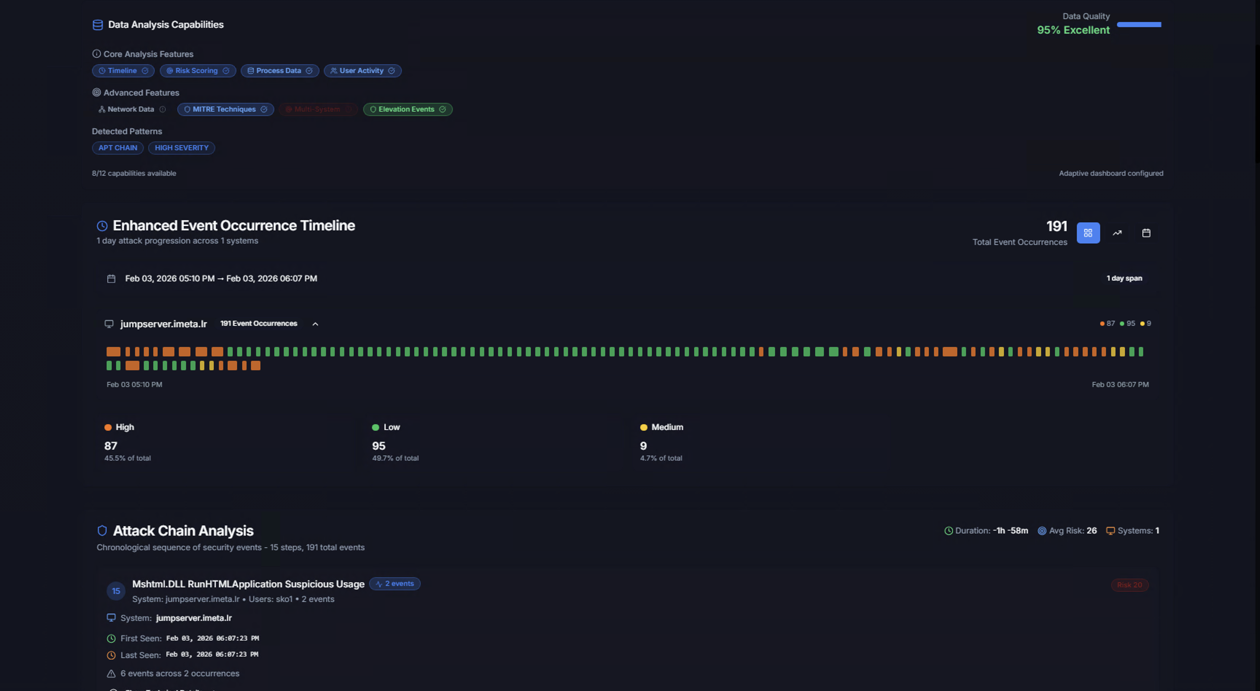Collapse the jumpserver.imeta.lr event row
1260x691 pixels.
pyautogui.click(x=315, y=324)
